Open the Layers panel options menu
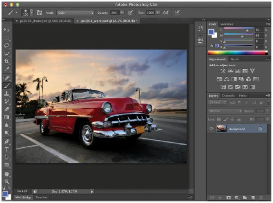The image size is (273, 203). [268, 95]
